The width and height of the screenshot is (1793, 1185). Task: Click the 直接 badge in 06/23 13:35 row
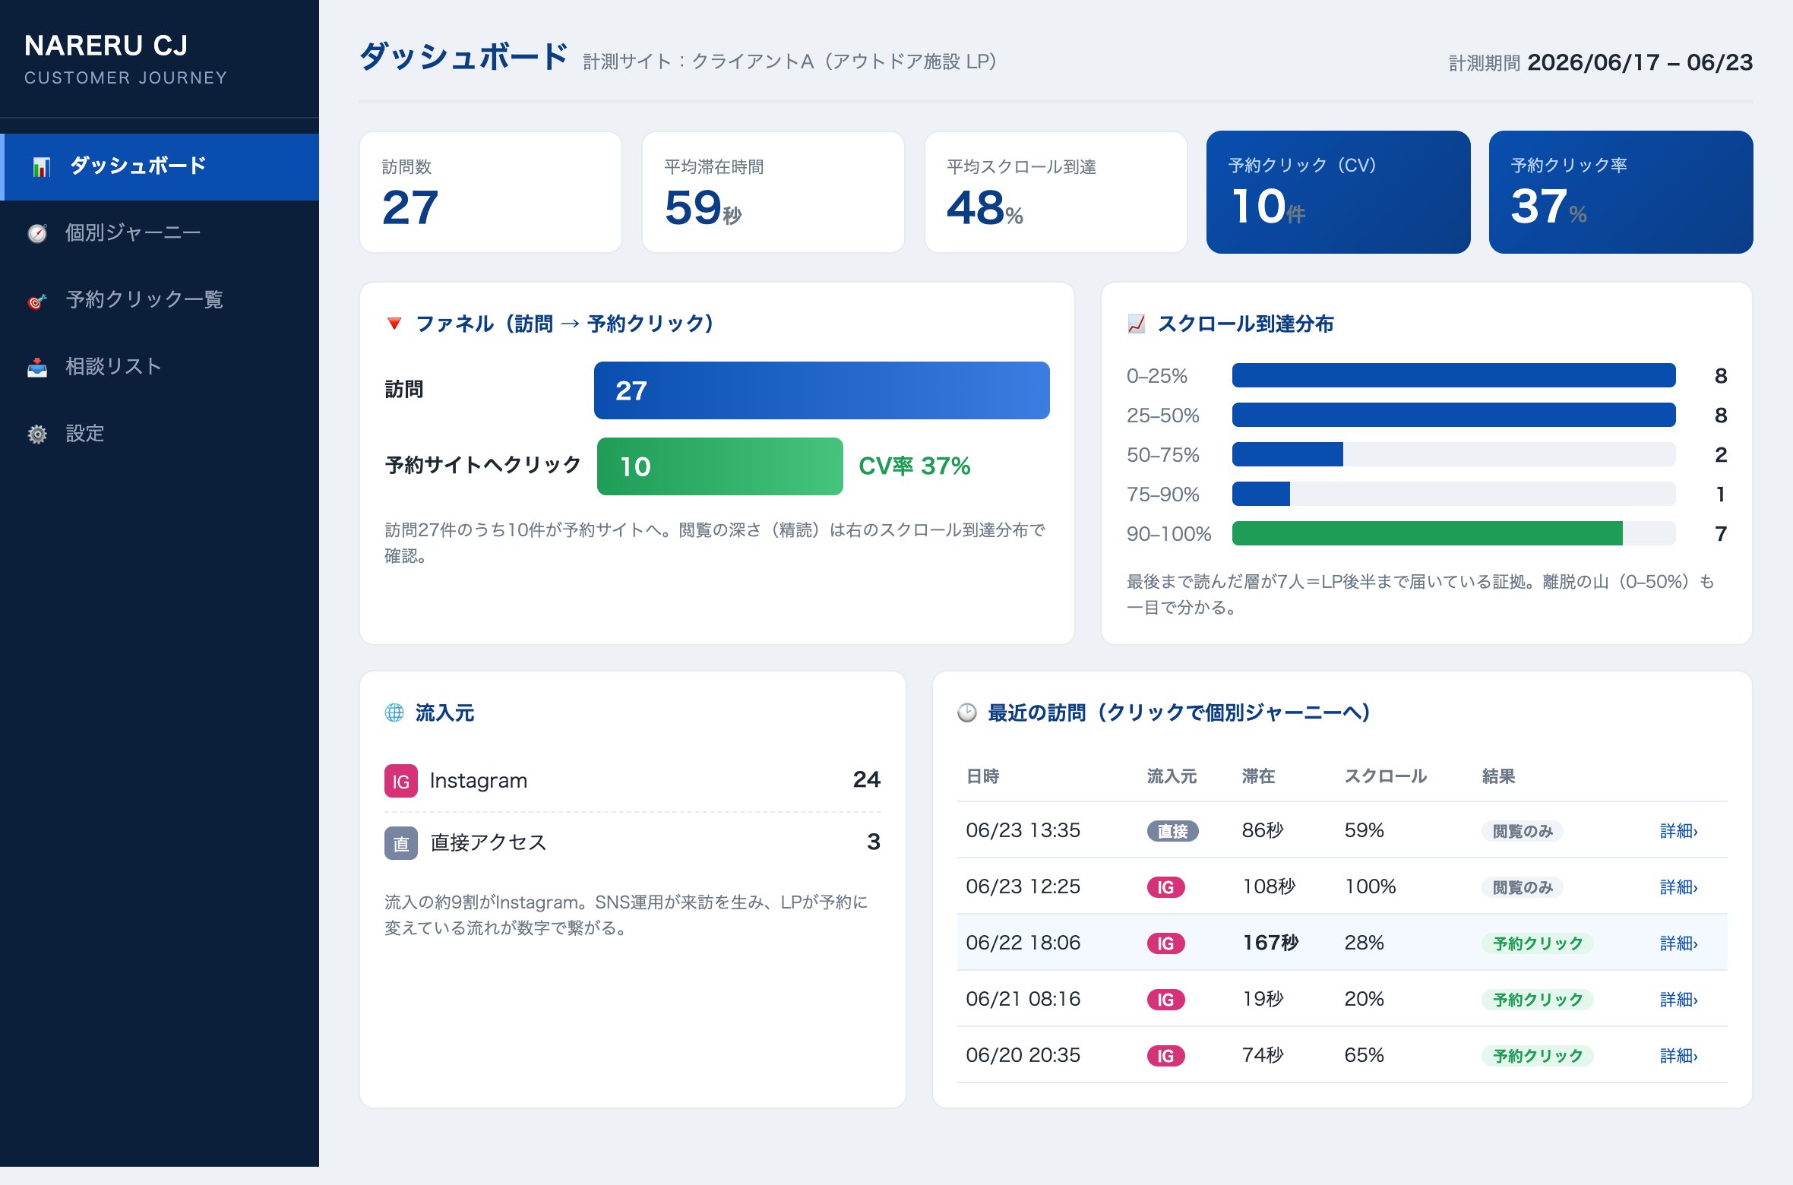1172,831
